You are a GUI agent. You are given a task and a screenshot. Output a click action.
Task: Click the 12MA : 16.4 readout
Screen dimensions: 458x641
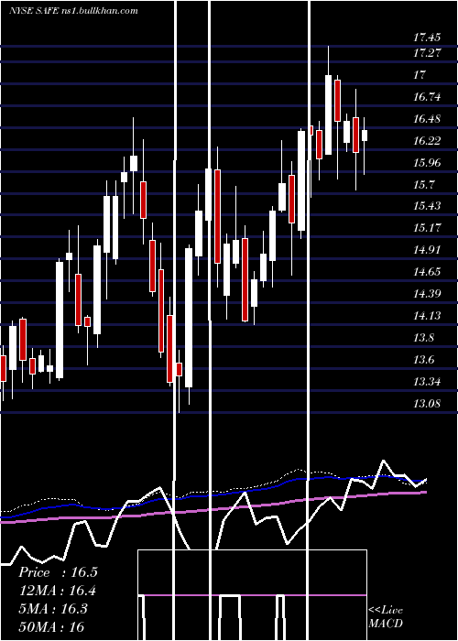[58, 591]
